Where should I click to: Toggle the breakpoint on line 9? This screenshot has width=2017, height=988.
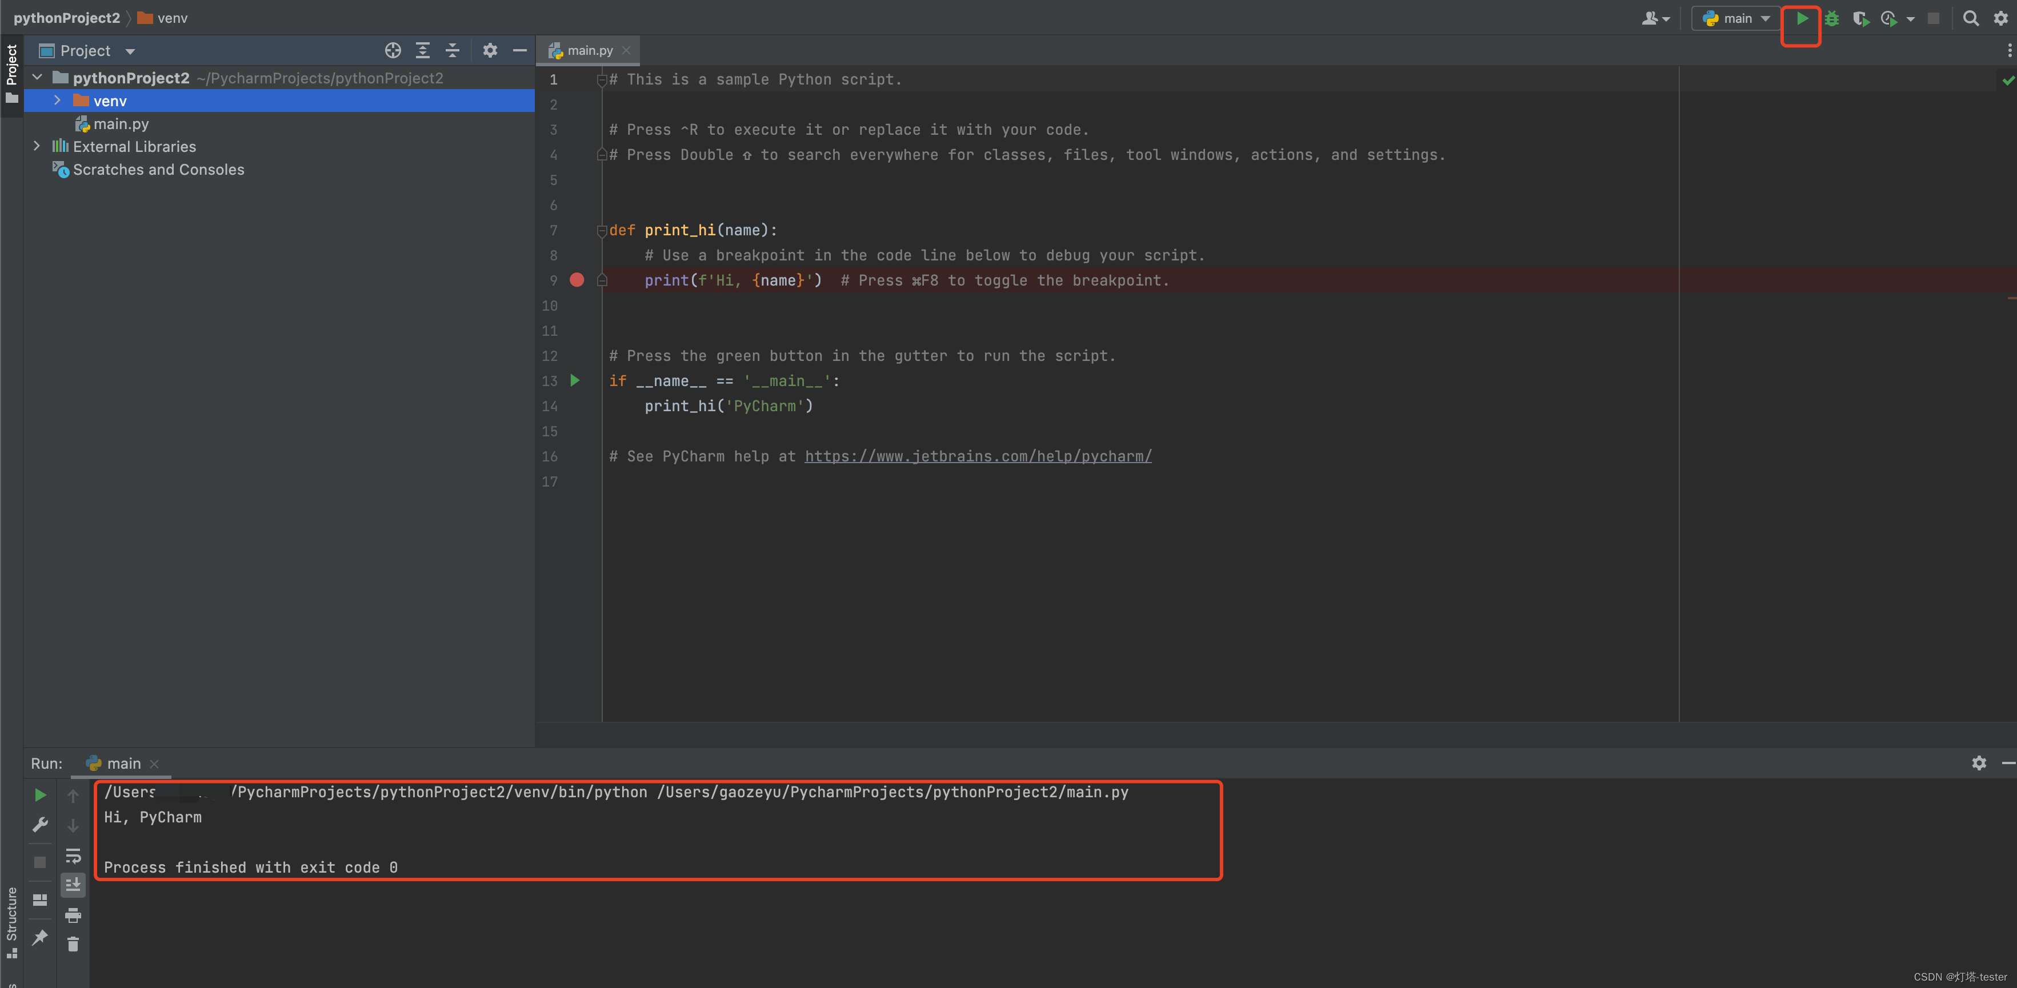577,280
